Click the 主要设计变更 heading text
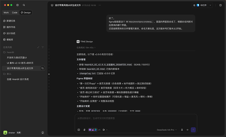The width and height of the screenshot is (226, 137). tap(83, 106)
